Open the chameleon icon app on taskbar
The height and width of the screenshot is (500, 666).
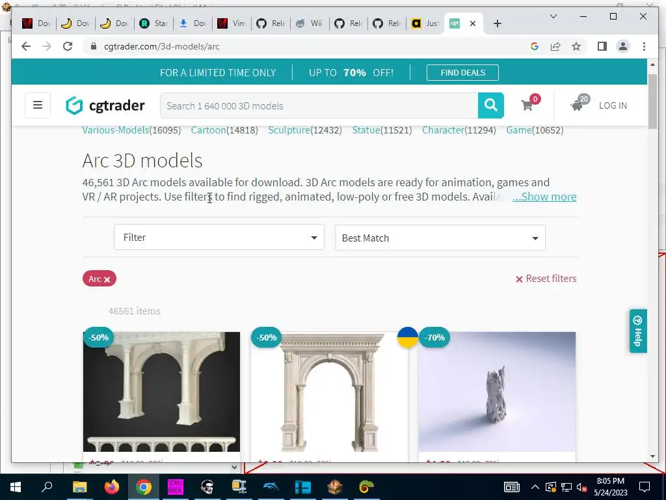[366, 487]
